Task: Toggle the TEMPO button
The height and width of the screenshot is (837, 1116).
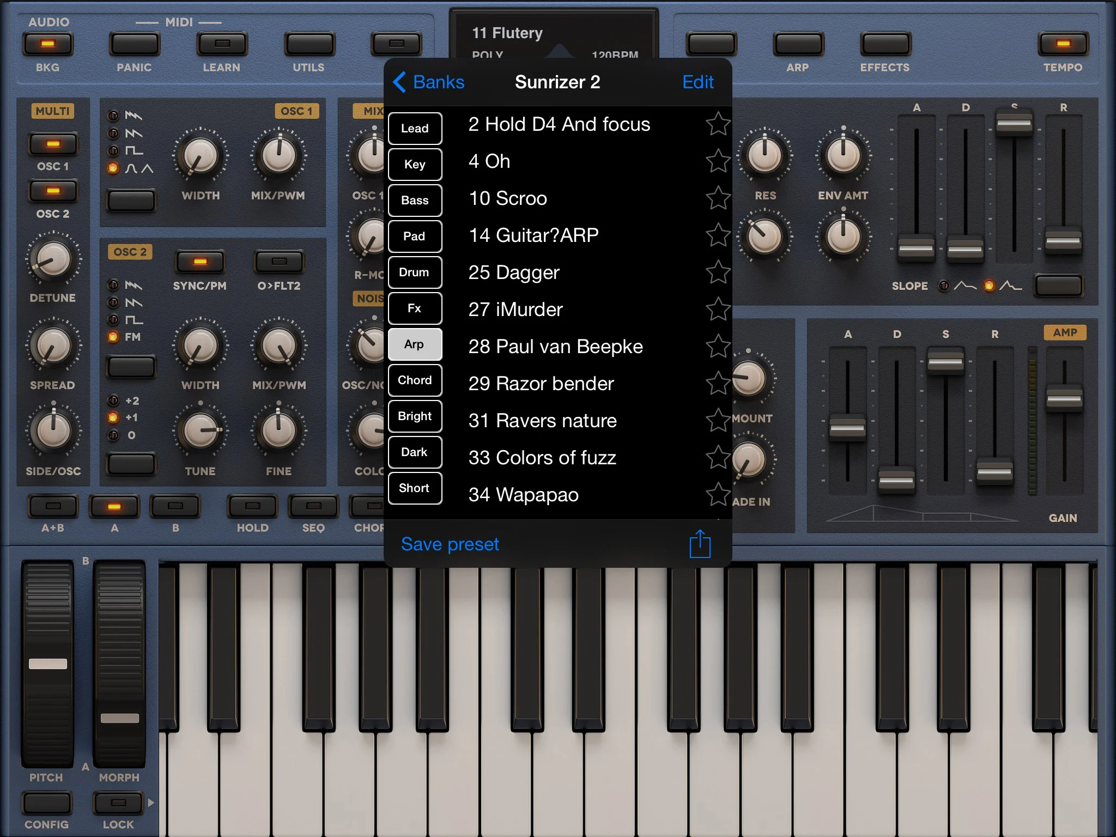Action: (1063, 44)
